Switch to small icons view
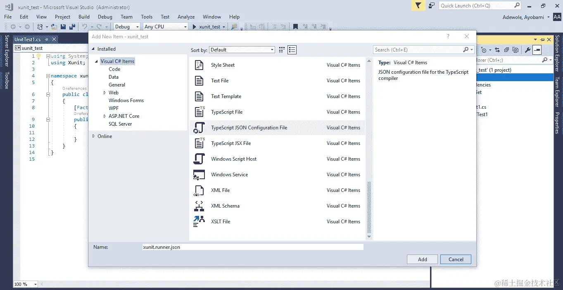563x290 pixels. click(282, 50)
